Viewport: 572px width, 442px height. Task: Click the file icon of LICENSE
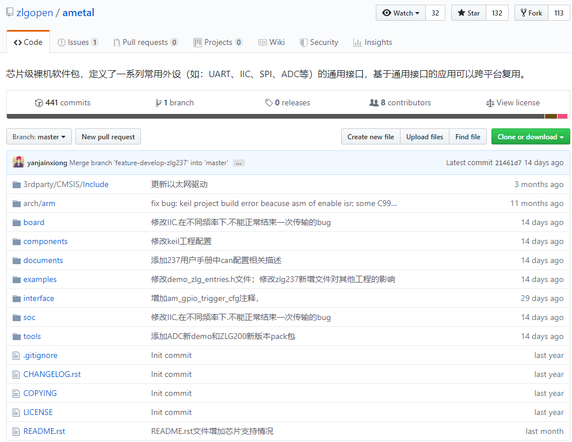pos(16,413)
